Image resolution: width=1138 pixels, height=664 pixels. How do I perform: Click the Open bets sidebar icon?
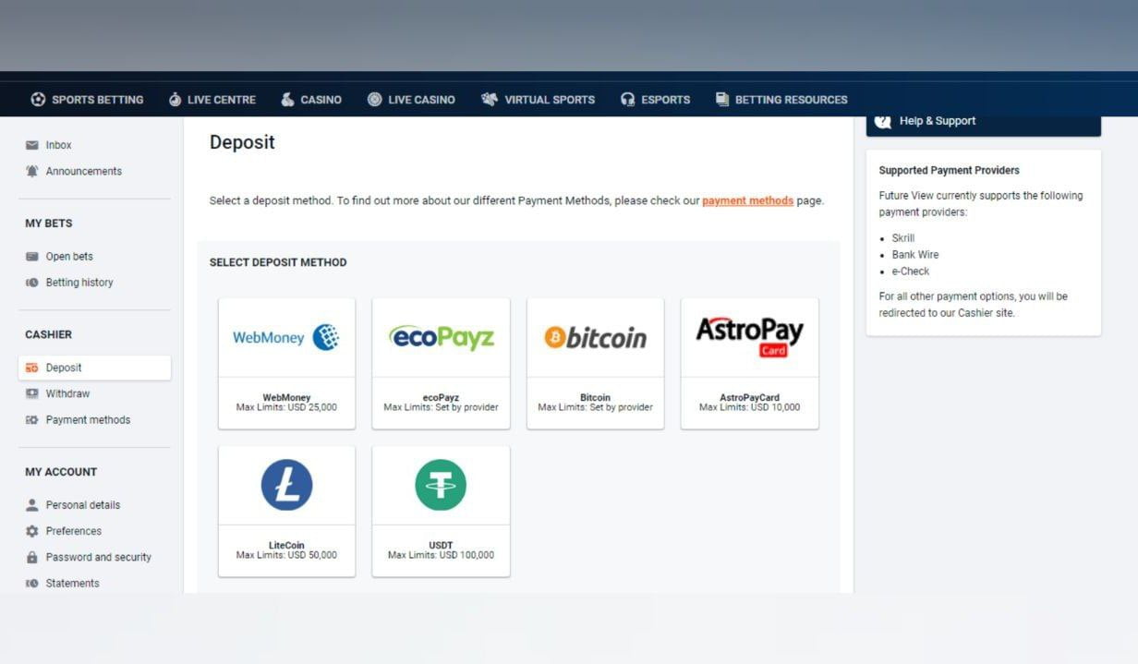[32, 257]
